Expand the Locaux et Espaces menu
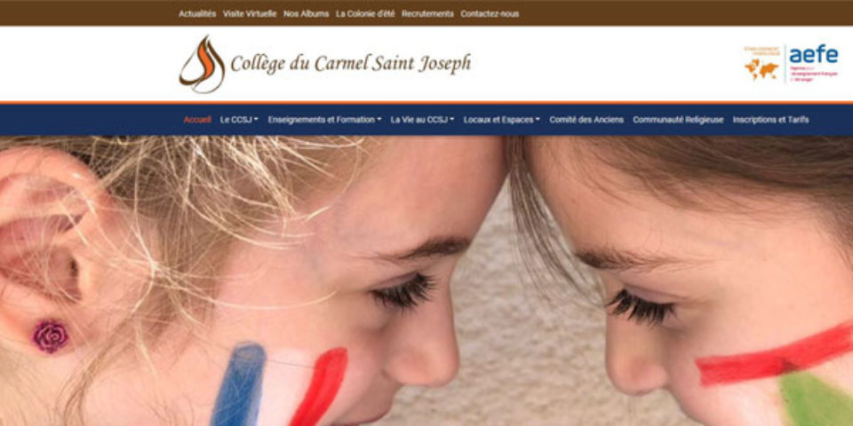The image size is (853, 426). (x=501, y=120)
